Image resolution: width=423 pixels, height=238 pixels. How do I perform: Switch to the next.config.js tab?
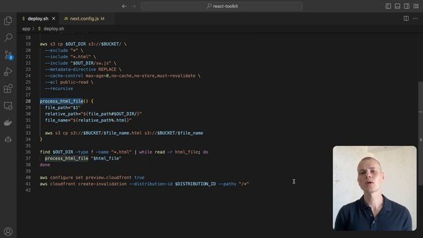[x=87, y=19]
